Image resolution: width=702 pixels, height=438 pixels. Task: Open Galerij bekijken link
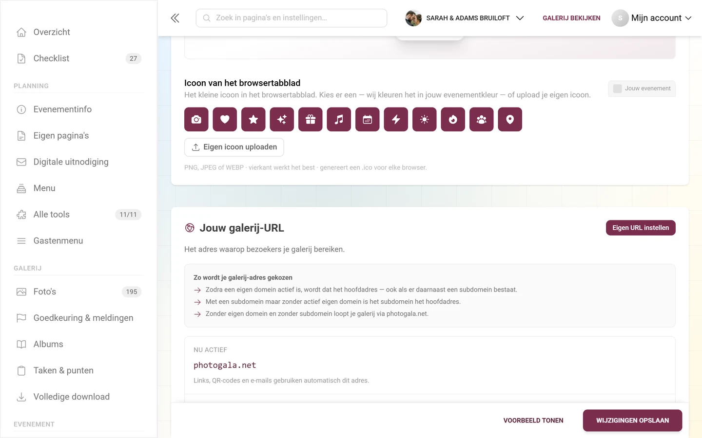(571, 18)
